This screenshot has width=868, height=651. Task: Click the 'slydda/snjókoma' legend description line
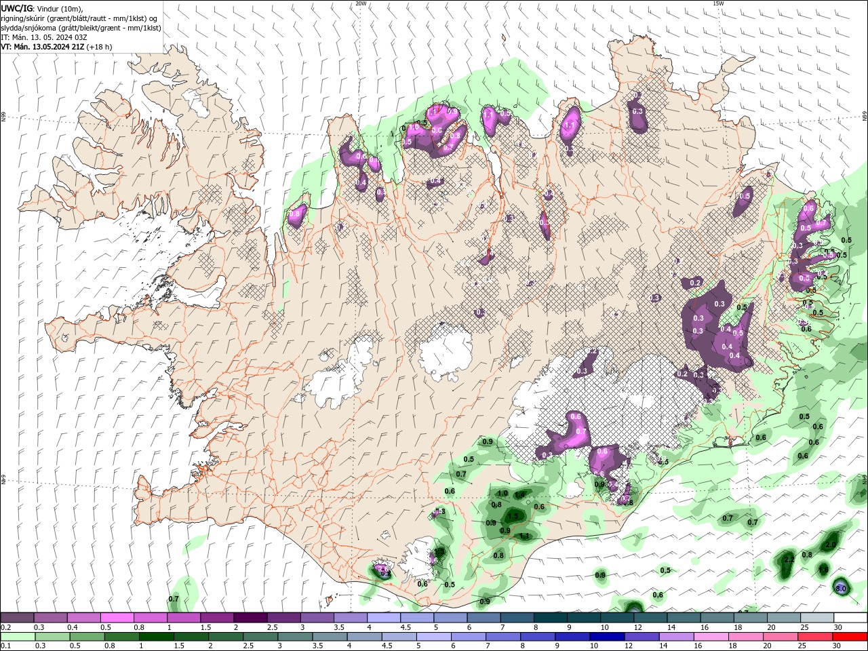(x=81, y=28)
